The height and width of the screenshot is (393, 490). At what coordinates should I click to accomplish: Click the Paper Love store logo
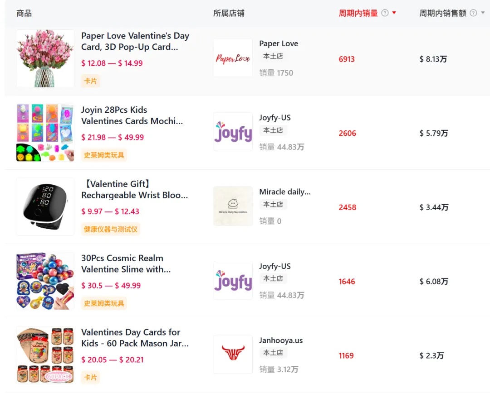pyautogui.click(x=233, y=56)
